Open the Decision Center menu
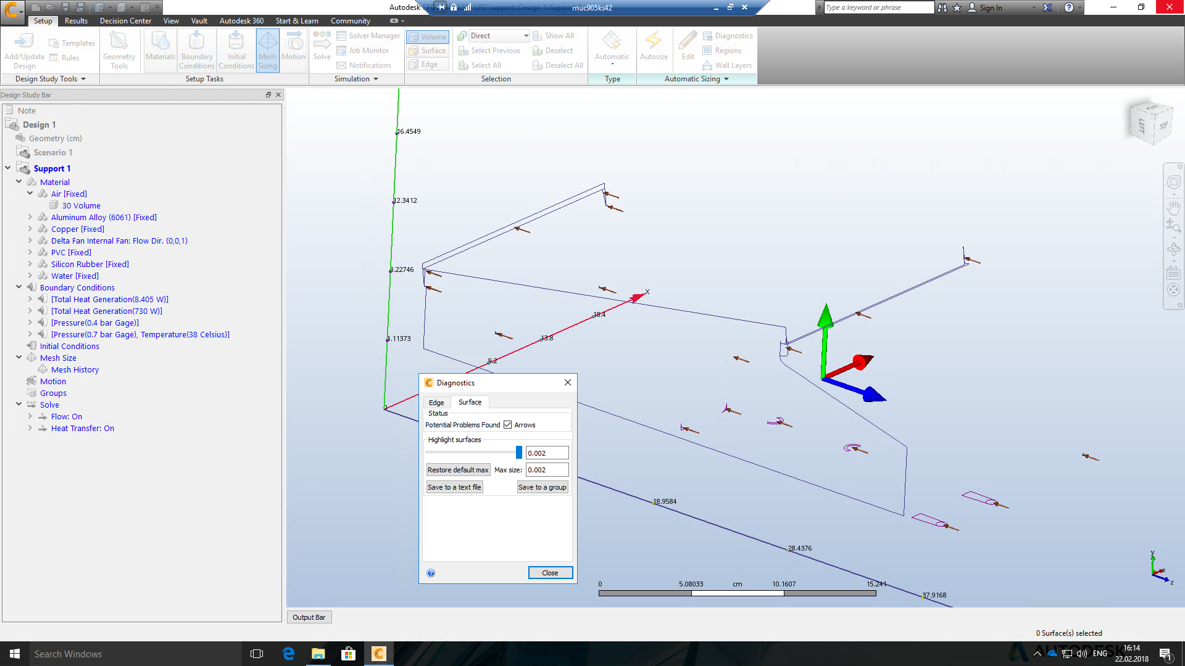The height and width of the screenshot is (666, 1185). click(125, 20)
